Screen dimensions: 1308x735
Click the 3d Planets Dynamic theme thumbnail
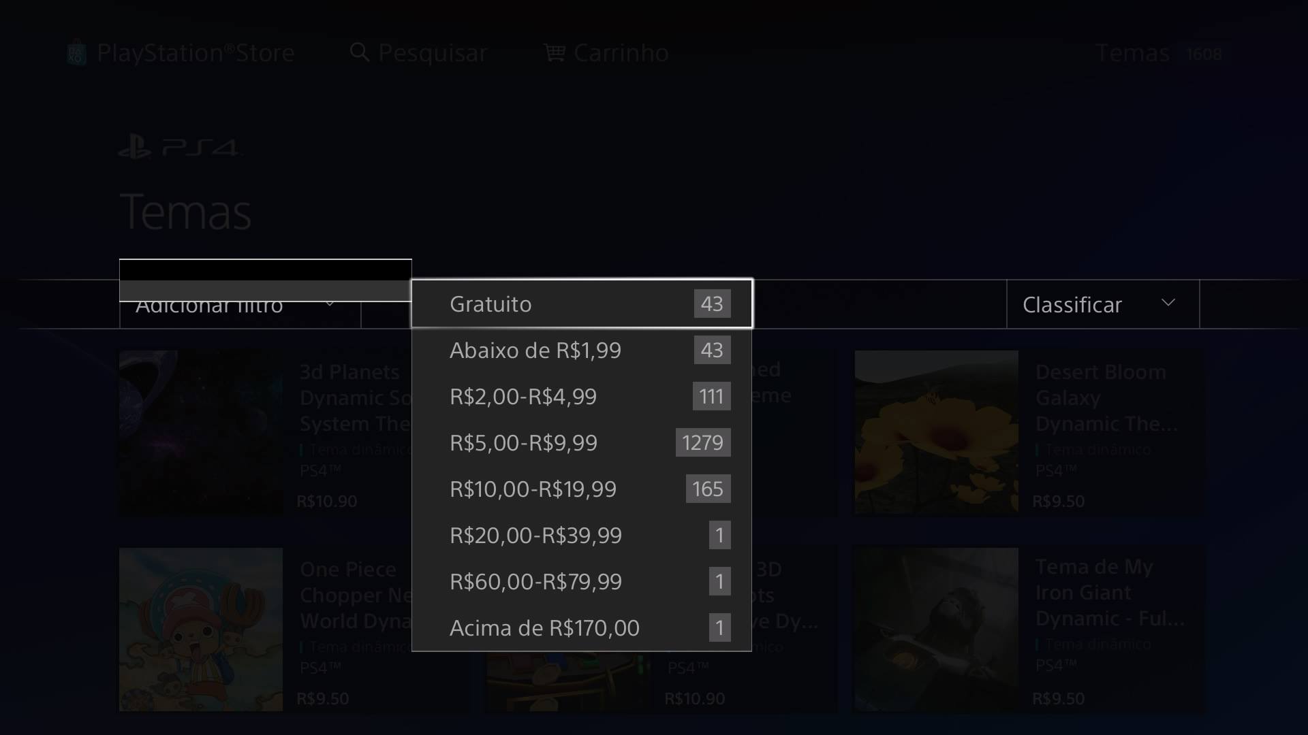click(200, 431)
